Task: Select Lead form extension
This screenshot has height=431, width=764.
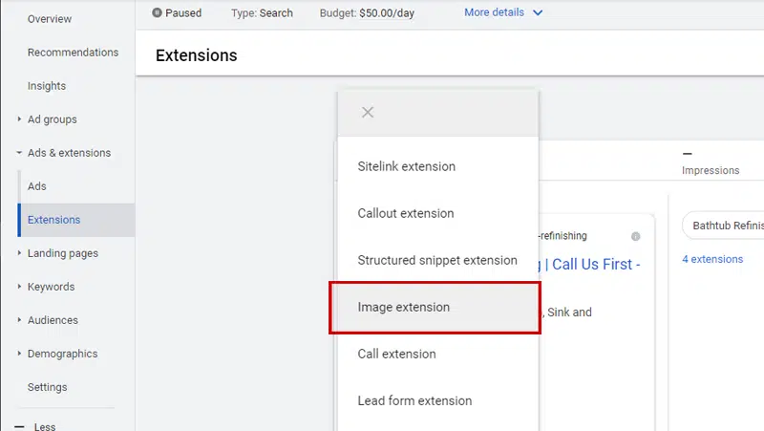Action: (438, 400)
